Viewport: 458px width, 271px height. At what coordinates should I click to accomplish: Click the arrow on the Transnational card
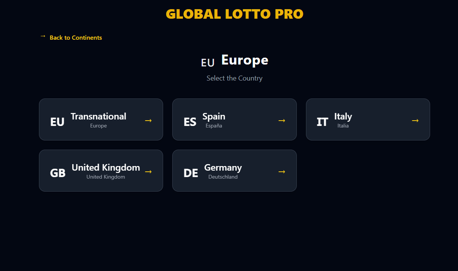[x=148, y=120]
